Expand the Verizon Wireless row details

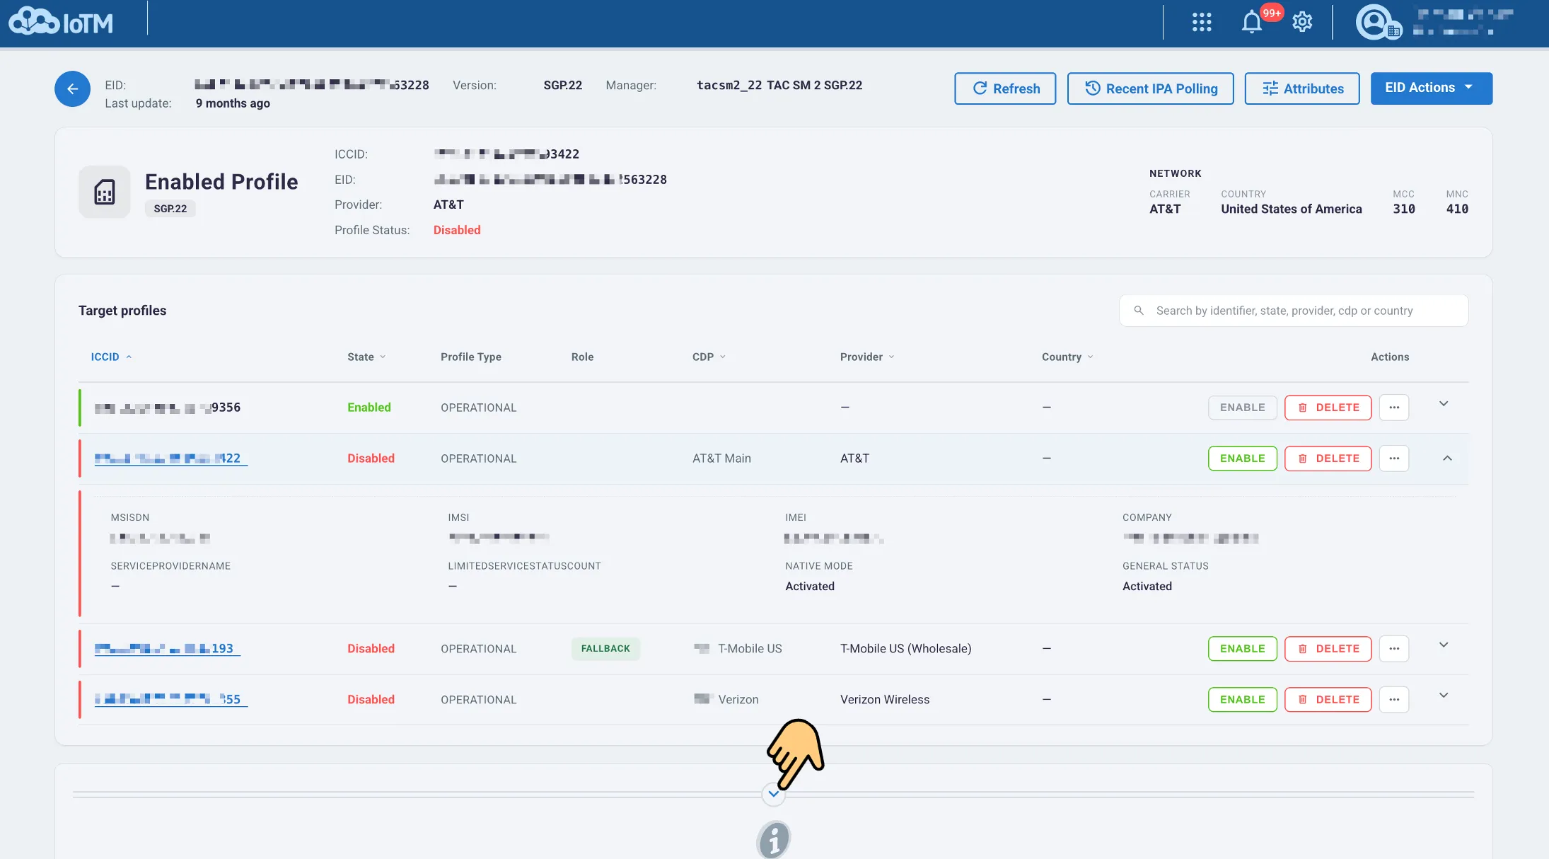pos(1444,696)
